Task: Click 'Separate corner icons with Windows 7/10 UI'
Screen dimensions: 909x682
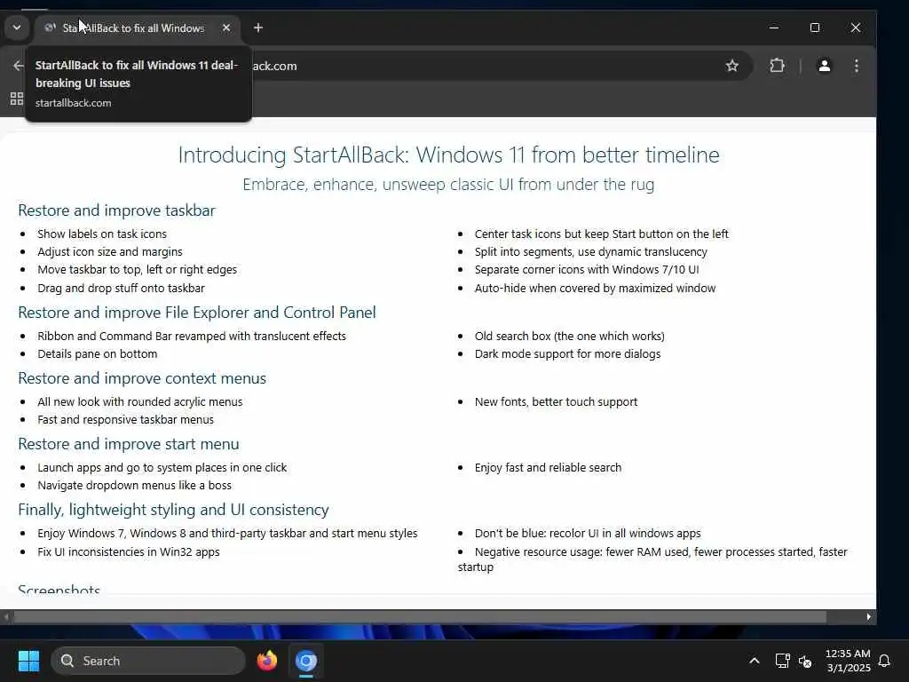Action: (587, 270)
